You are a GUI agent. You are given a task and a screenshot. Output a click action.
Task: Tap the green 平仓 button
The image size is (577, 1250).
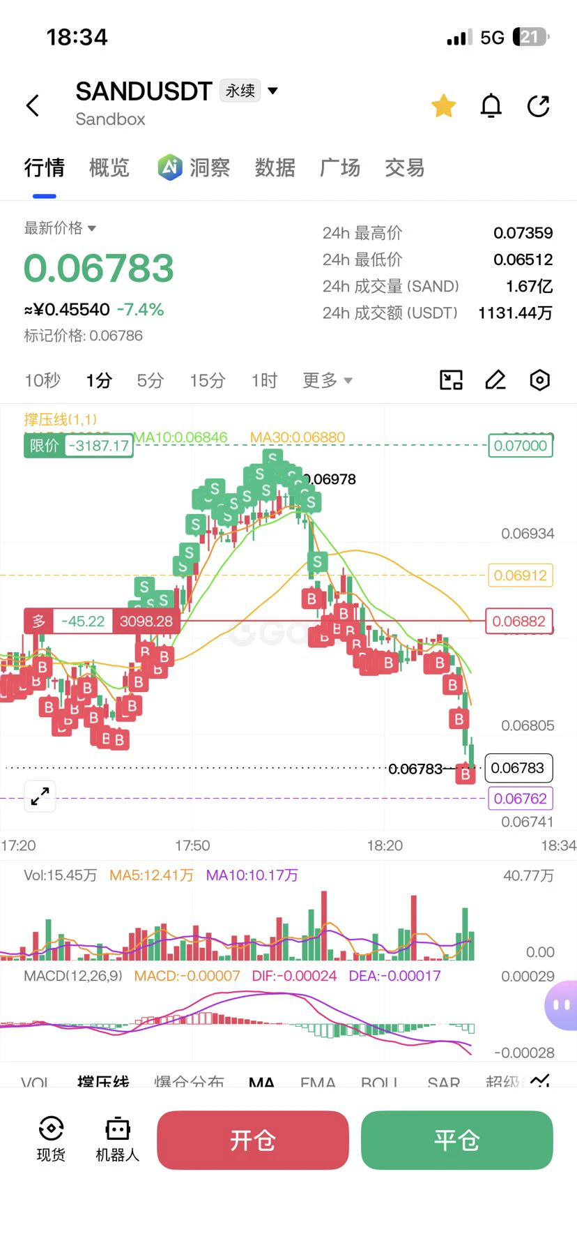pos(457,1140)
